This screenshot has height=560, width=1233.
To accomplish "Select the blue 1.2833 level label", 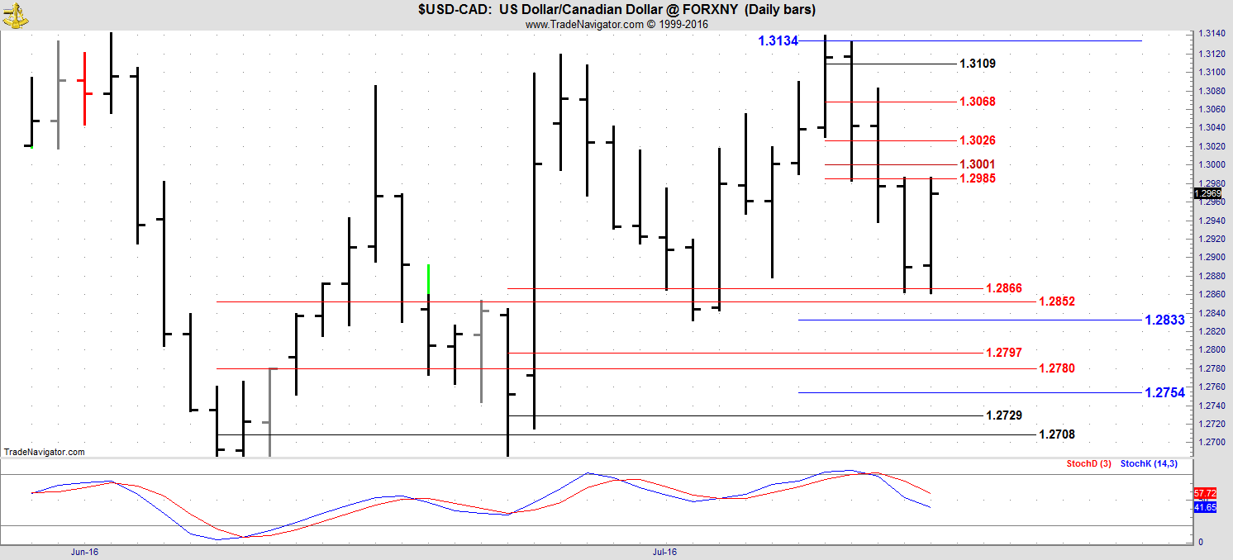I will 1164,320.
